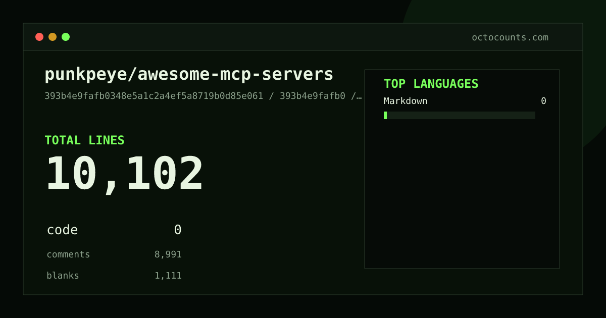Viewport: 606px width, 318px height.
Task: Select the Markdown language label
Action: tap(406, 101)
